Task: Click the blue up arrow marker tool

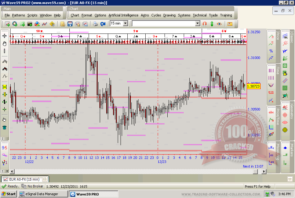Action: (x=285, y=148)
